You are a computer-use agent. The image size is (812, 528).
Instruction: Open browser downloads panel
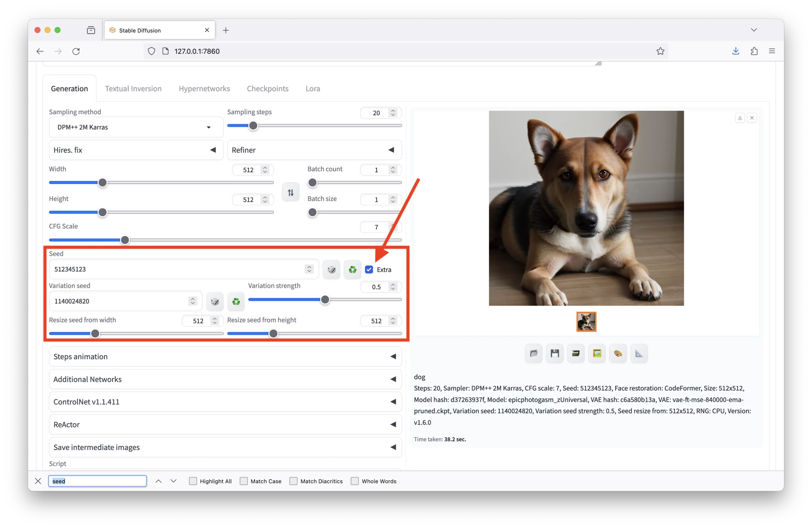[736, 51]
